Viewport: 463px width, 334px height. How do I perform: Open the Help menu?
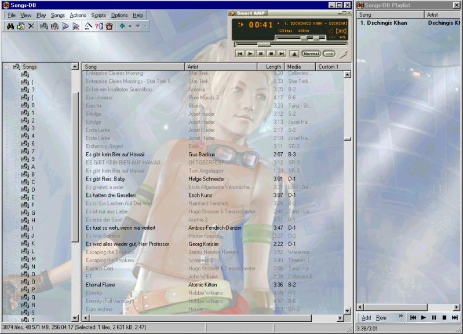[138, 16]
